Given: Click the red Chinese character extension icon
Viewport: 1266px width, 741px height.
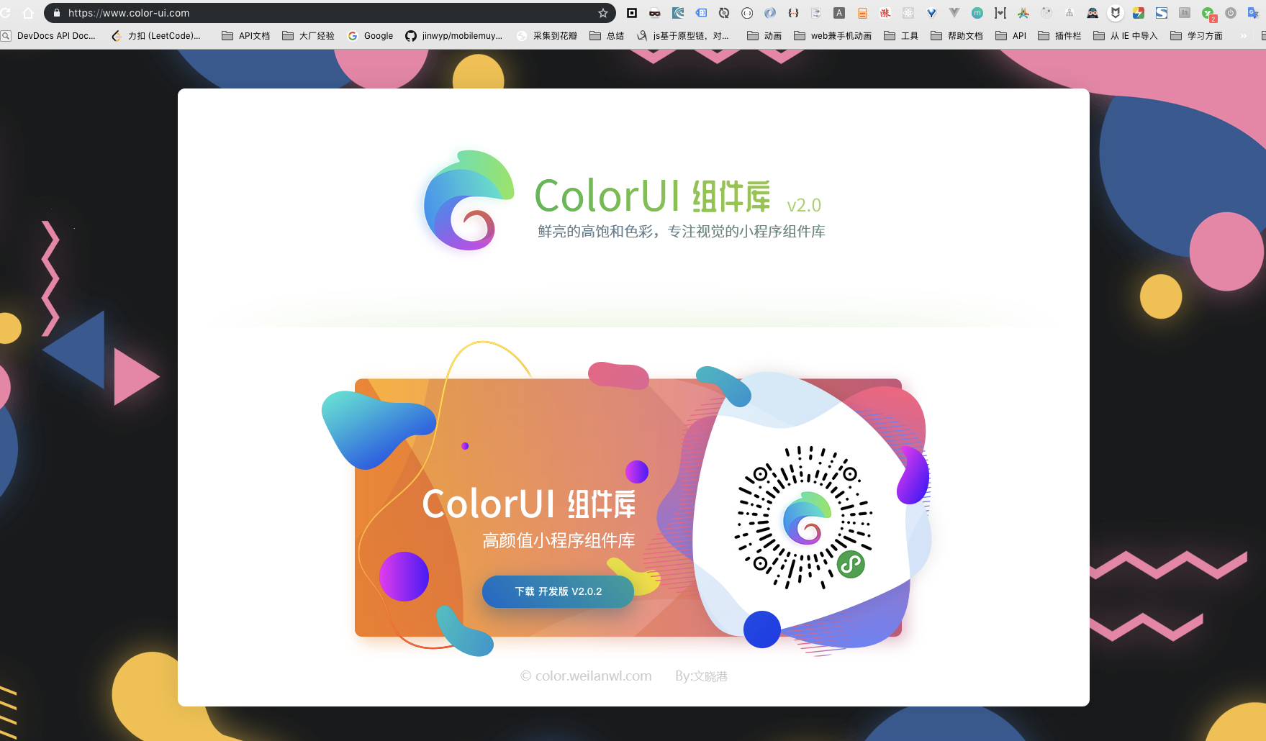Looking at the screenshot, I should point(885,13).
